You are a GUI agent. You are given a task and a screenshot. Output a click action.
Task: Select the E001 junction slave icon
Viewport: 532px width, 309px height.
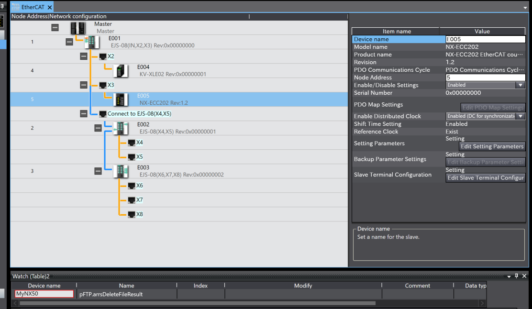coord(92,42)
